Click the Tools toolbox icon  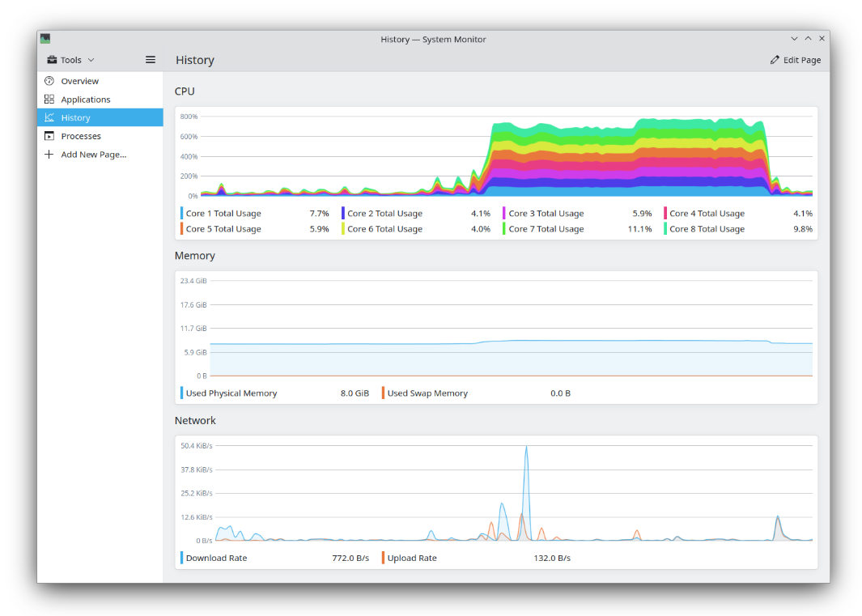(x=50, y=59)
